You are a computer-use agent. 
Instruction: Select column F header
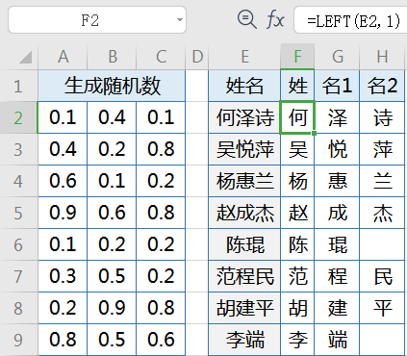(x=297, y=57)
